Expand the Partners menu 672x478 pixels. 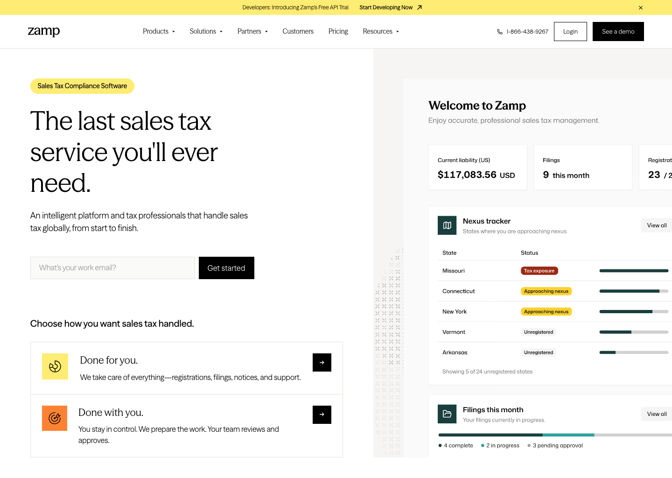pyautogui.click(x=253, y=31)
